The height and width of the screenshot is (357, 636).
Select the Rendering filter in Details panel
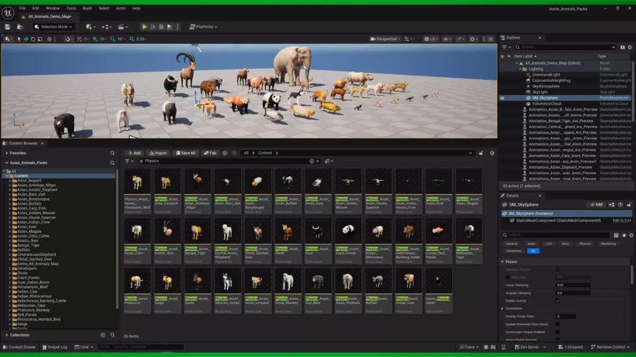[608, 244]
